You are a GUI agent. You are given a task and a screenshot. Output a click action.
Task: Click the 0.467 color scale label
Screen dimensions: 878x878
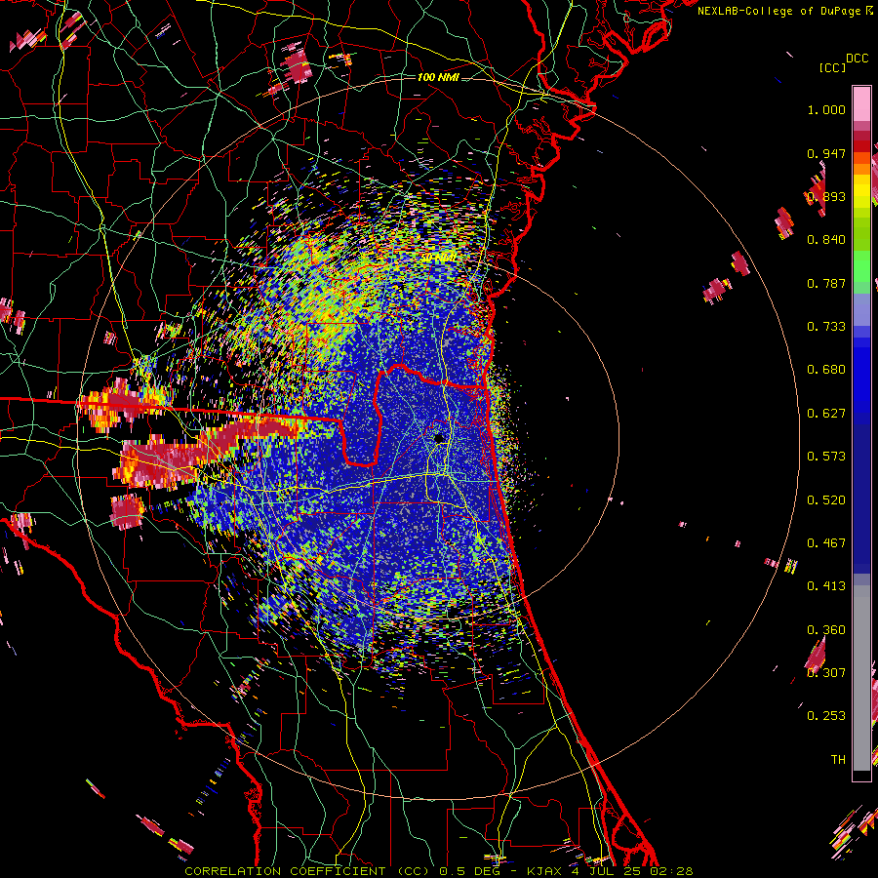(x=826, y=543)
